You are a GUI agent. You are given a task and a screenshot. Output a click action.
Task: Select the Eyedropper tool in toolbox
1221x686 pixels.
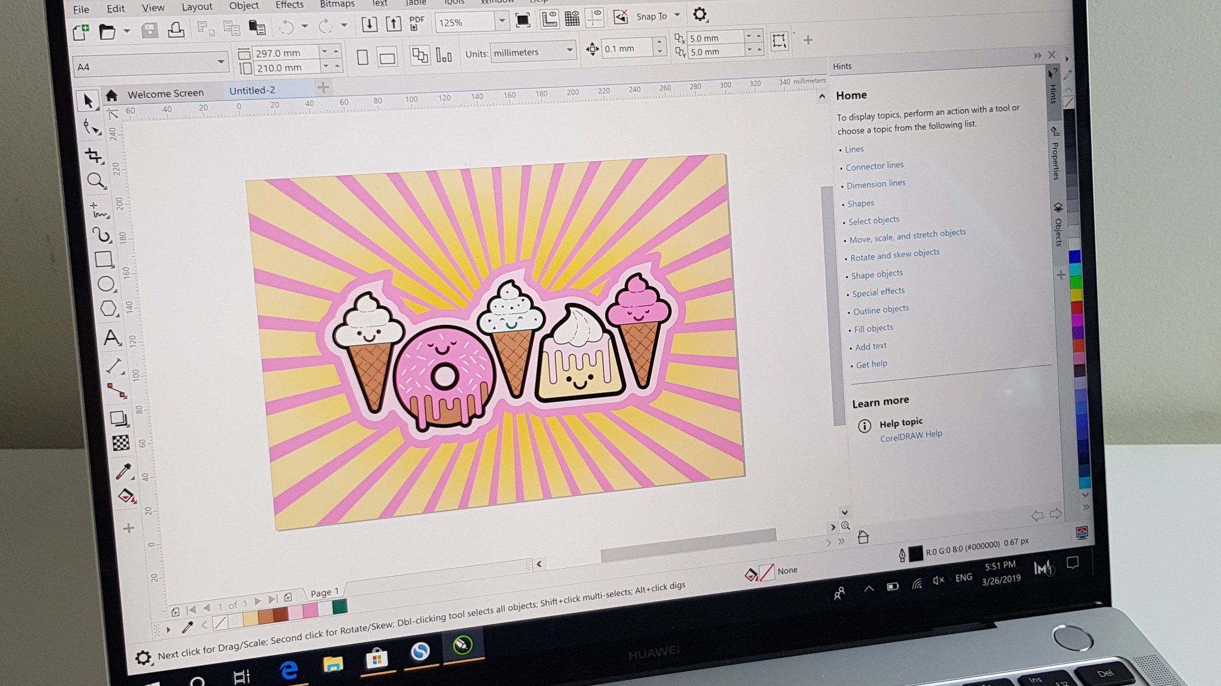[123, 472]
